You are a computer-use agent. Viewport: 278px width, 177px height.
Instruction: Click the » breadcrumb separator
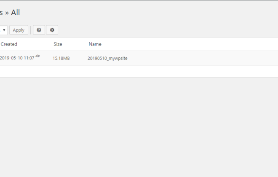pos(7,13)
